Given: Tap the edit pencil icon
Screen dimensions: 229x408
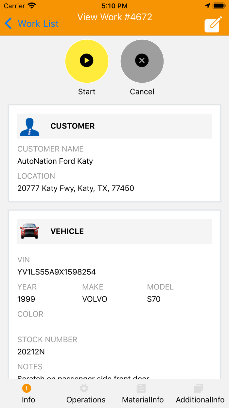Looking at the screenshot, I should (x=212, y=25).
